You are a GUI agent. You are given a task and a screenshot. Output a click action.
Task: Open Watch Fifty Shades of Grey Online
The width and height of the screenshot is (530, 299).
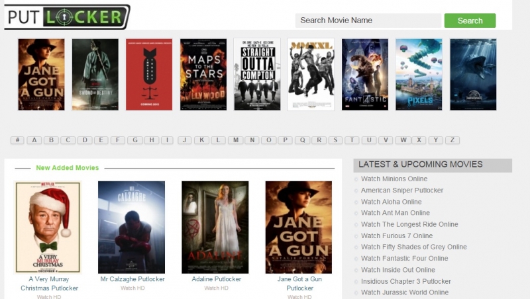point(413,247)
